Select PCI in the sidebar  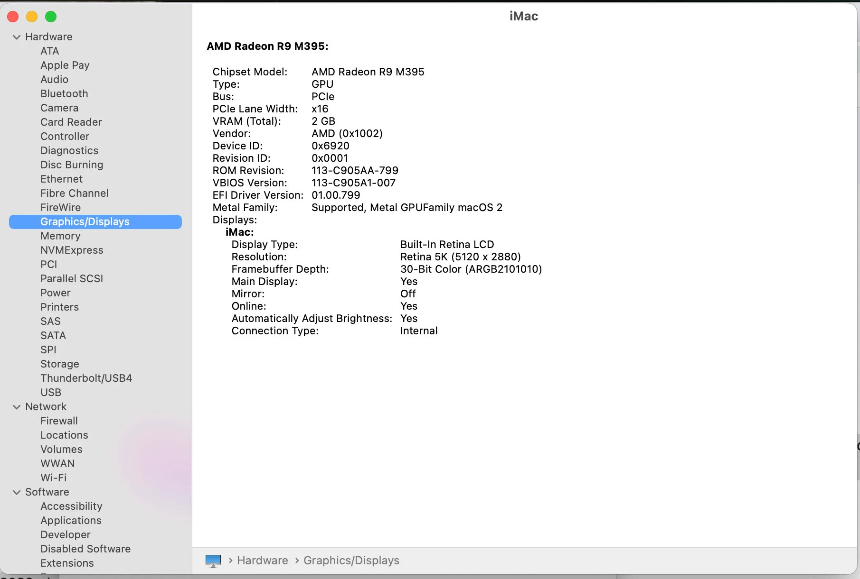(49, 264)
